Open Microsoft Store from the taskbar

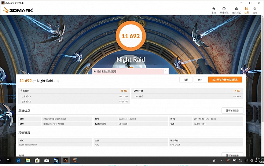point(37,161)
